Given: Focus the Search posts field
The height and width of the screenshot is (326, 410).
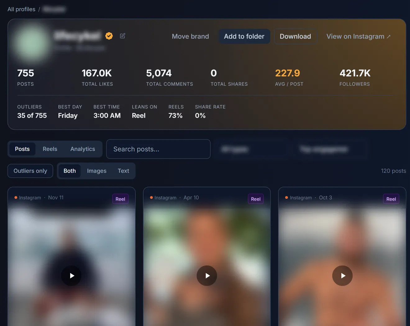Looking at the screenshot, I should pos(158,149).
